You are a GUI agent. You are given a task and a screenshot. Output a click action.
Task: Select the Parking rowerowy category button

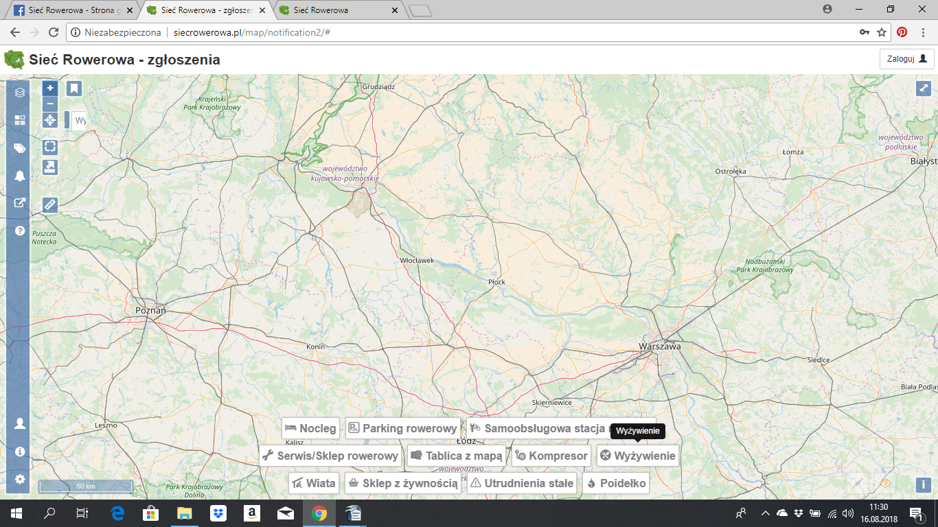point(402,428)
